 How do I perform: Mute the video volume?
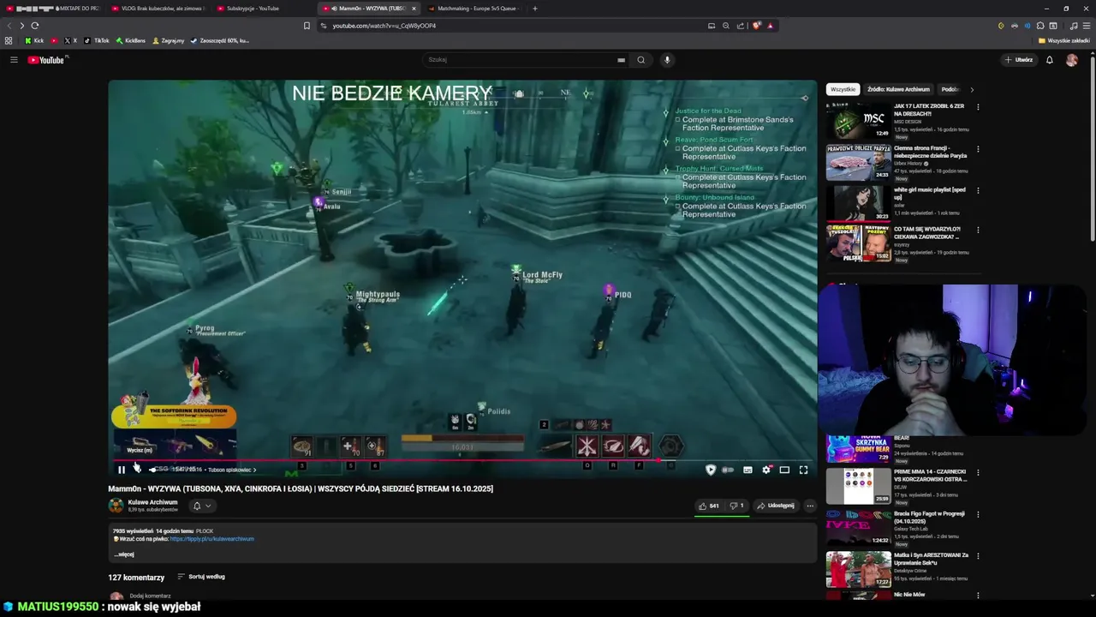click(x=137, y=469)
